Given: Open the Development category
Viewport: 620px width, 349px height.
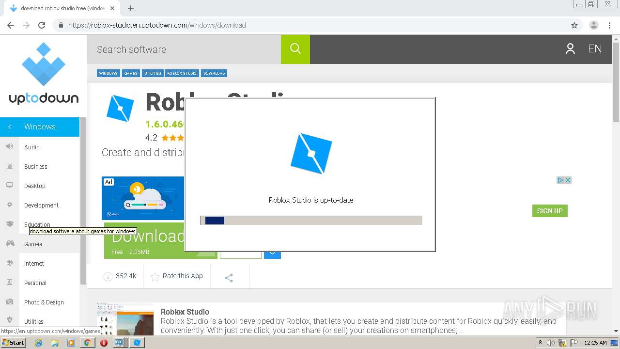Looking at the screenshot, I should click(x=41, y=205).
